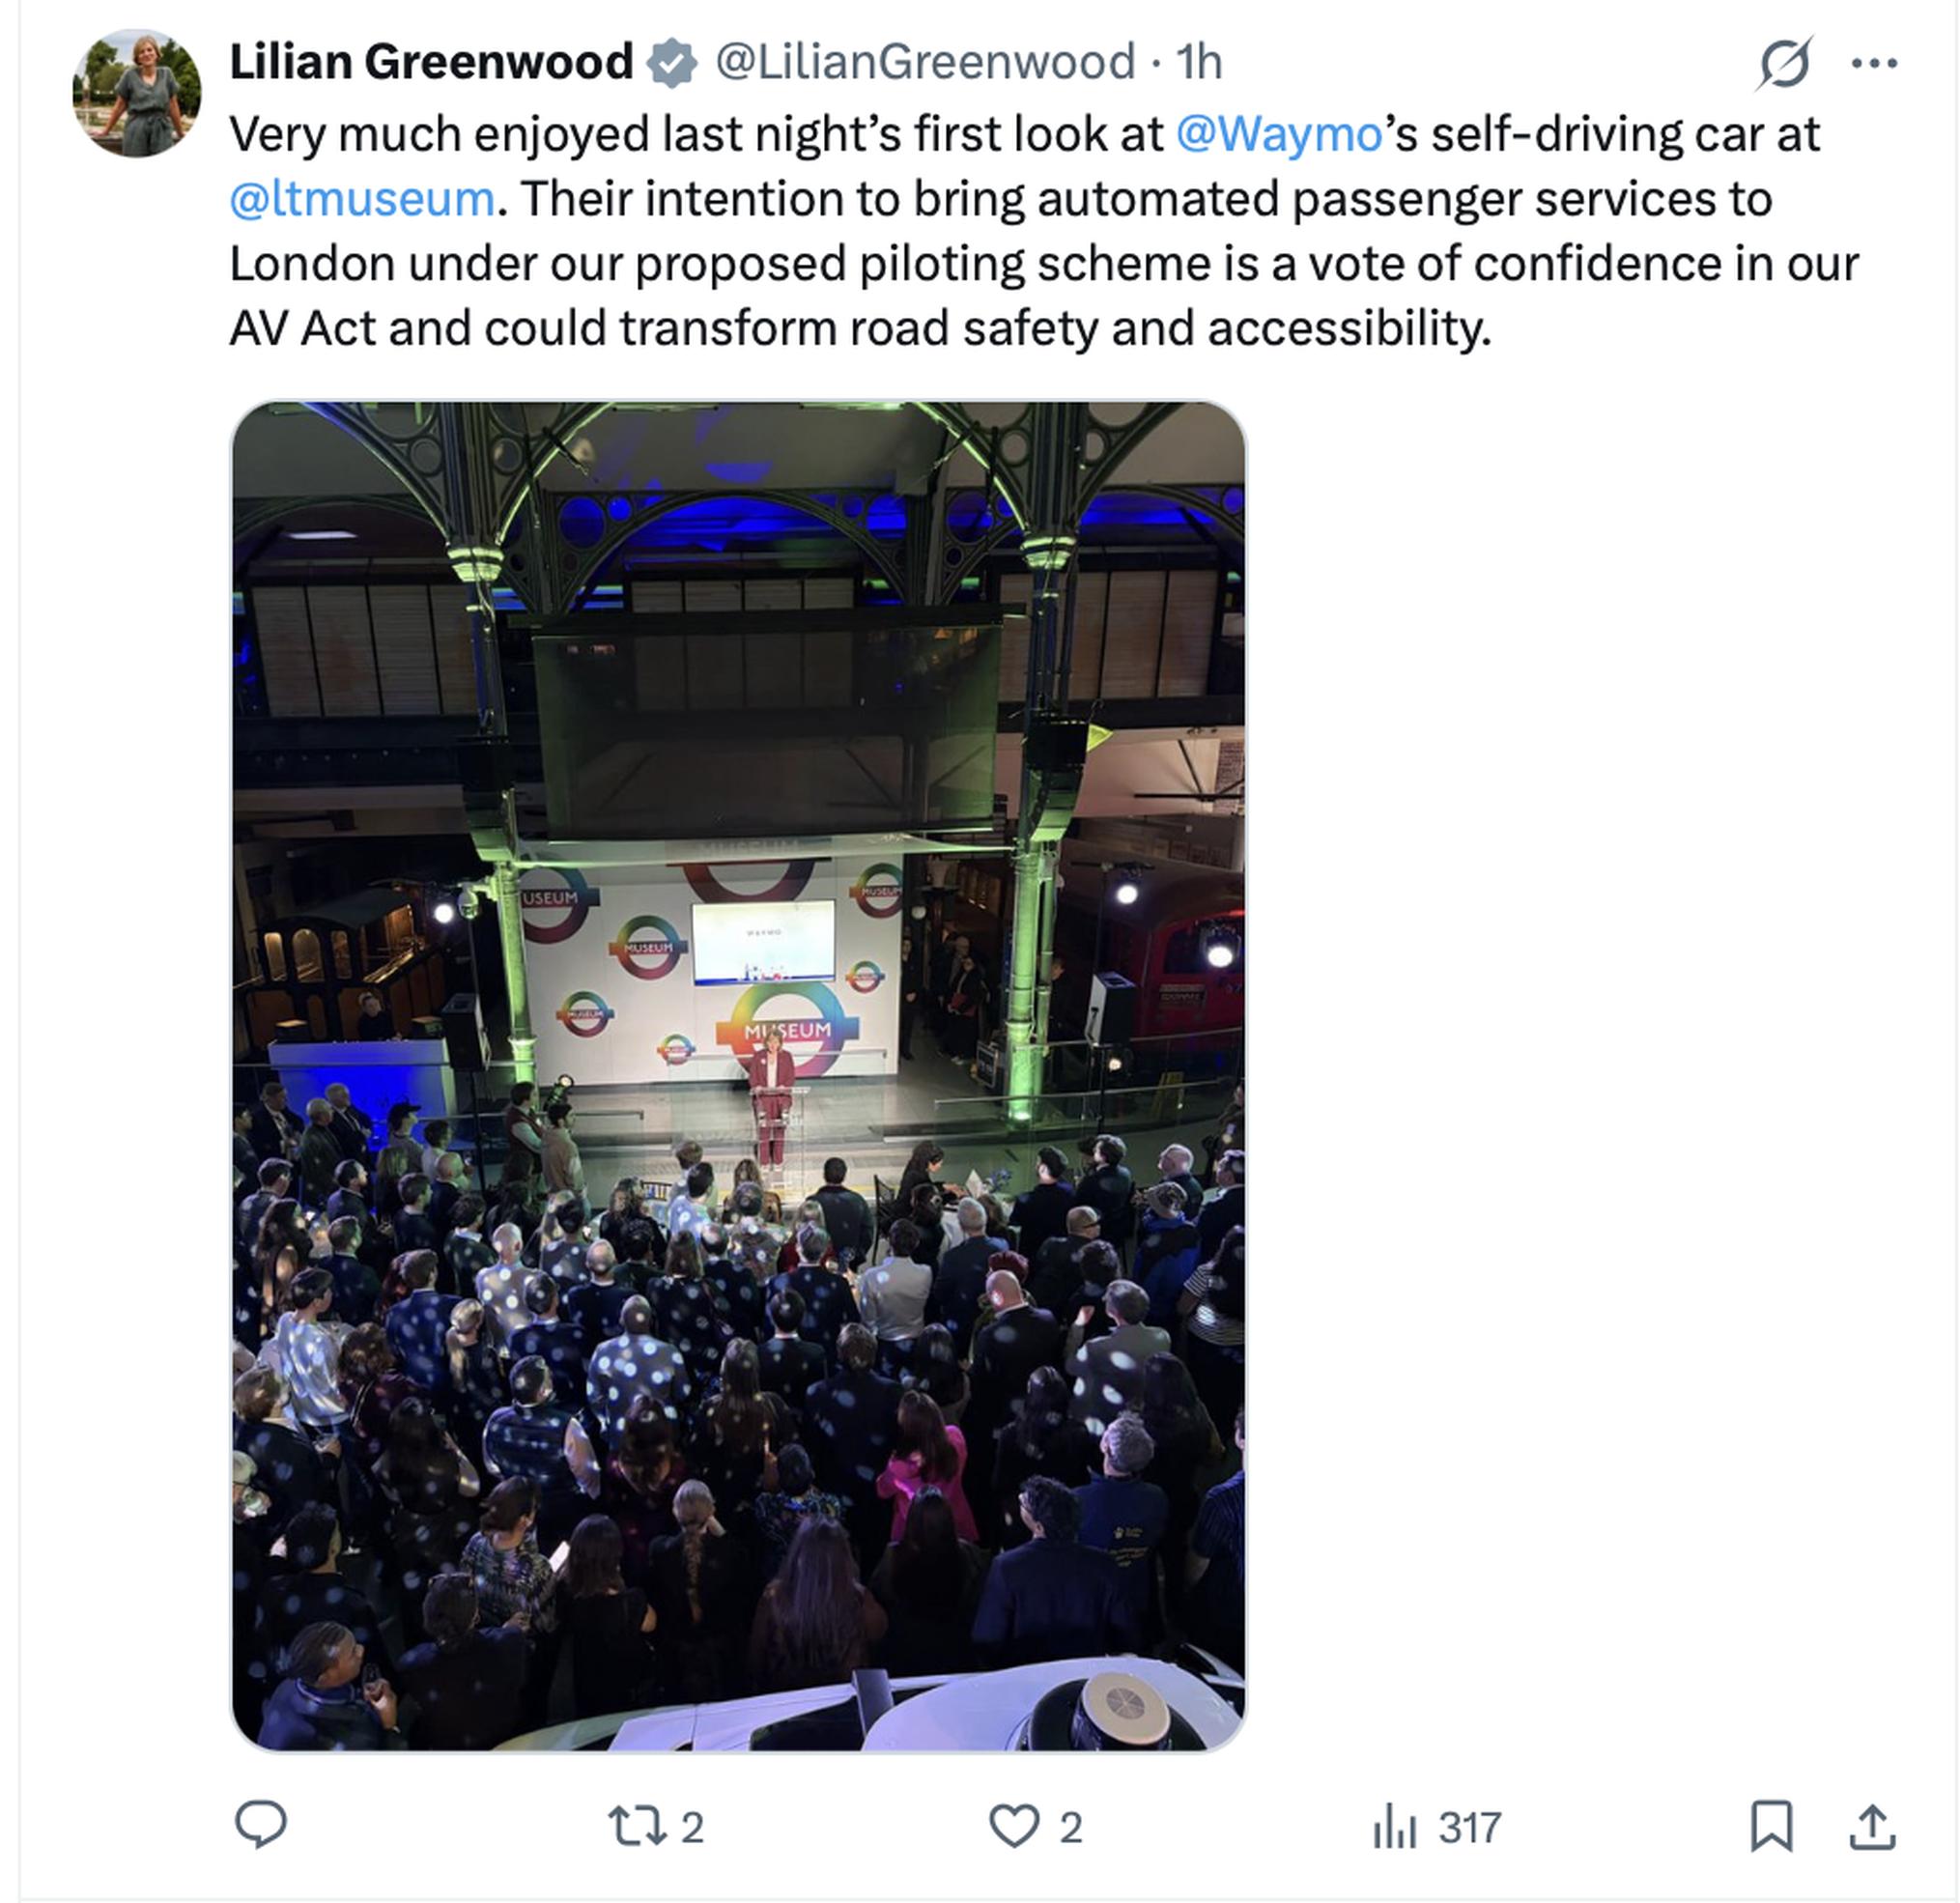Click the tweet body text
This screenshot has width=1960, height=1903.
click(1044, 231)
